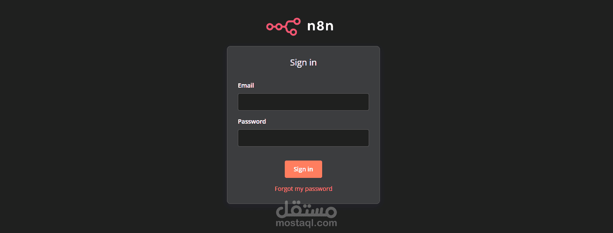Click the word password in the forgot link

[x=318, y=189]
